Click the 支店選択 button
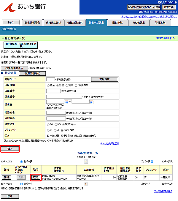 (104, 79)
